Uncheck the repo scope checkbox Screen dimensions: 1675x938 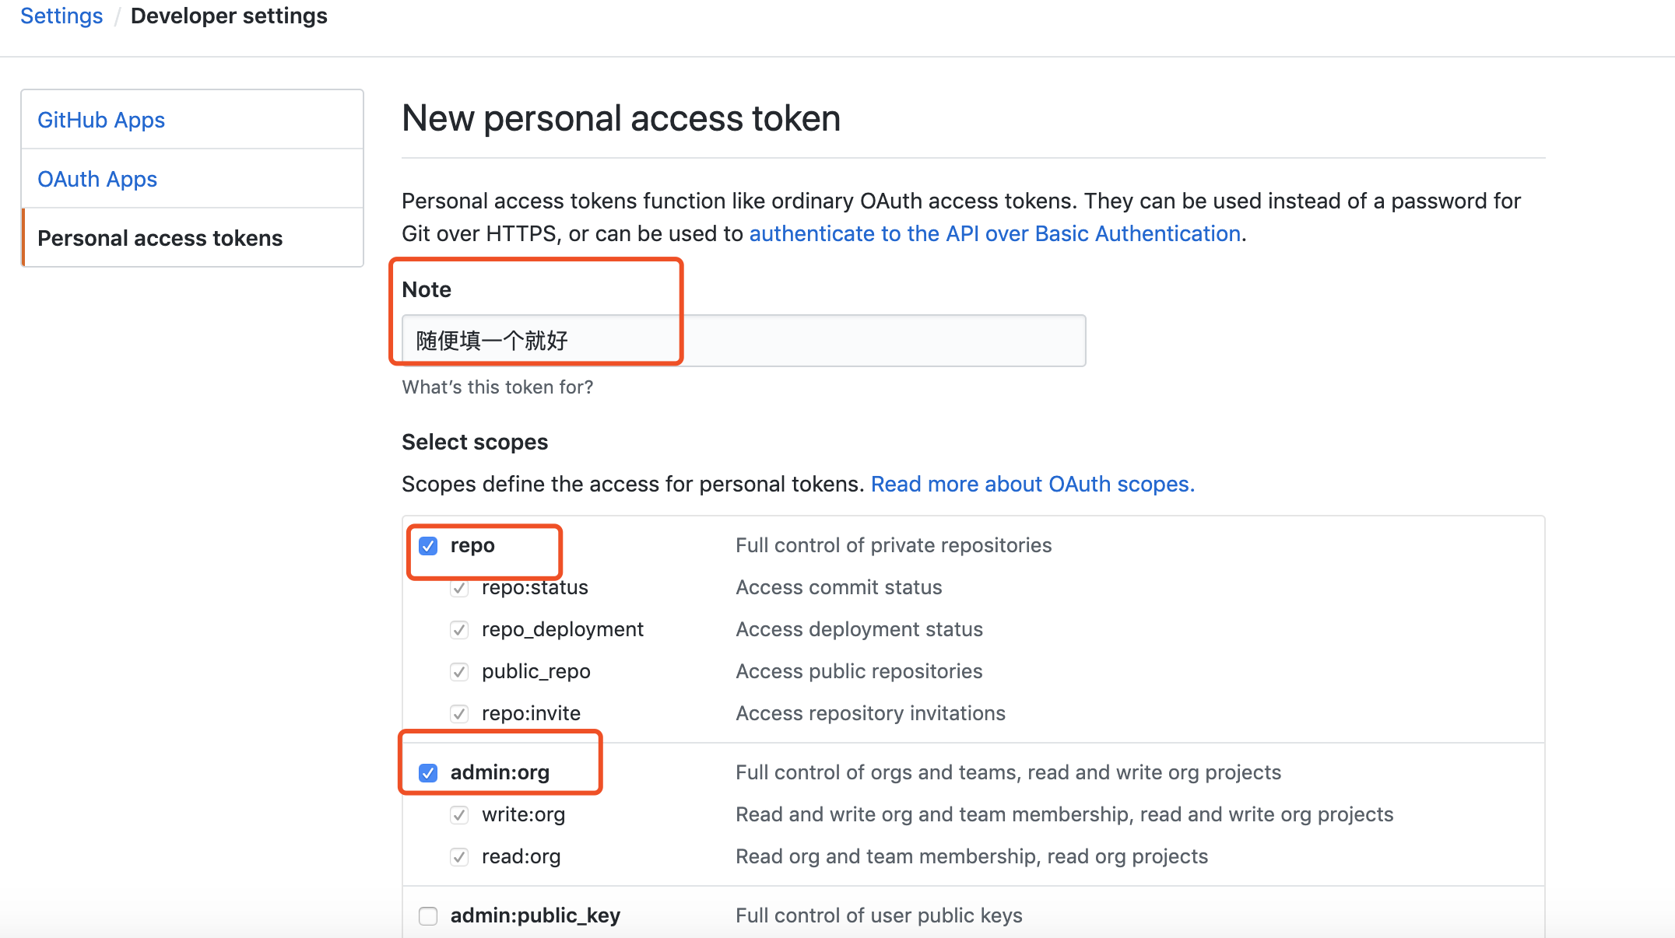click(x=428, y=546)
